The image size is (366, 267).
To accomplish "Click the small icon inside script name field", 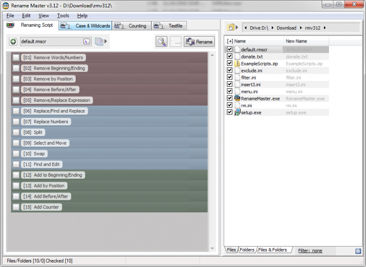I will pos(86,42).
